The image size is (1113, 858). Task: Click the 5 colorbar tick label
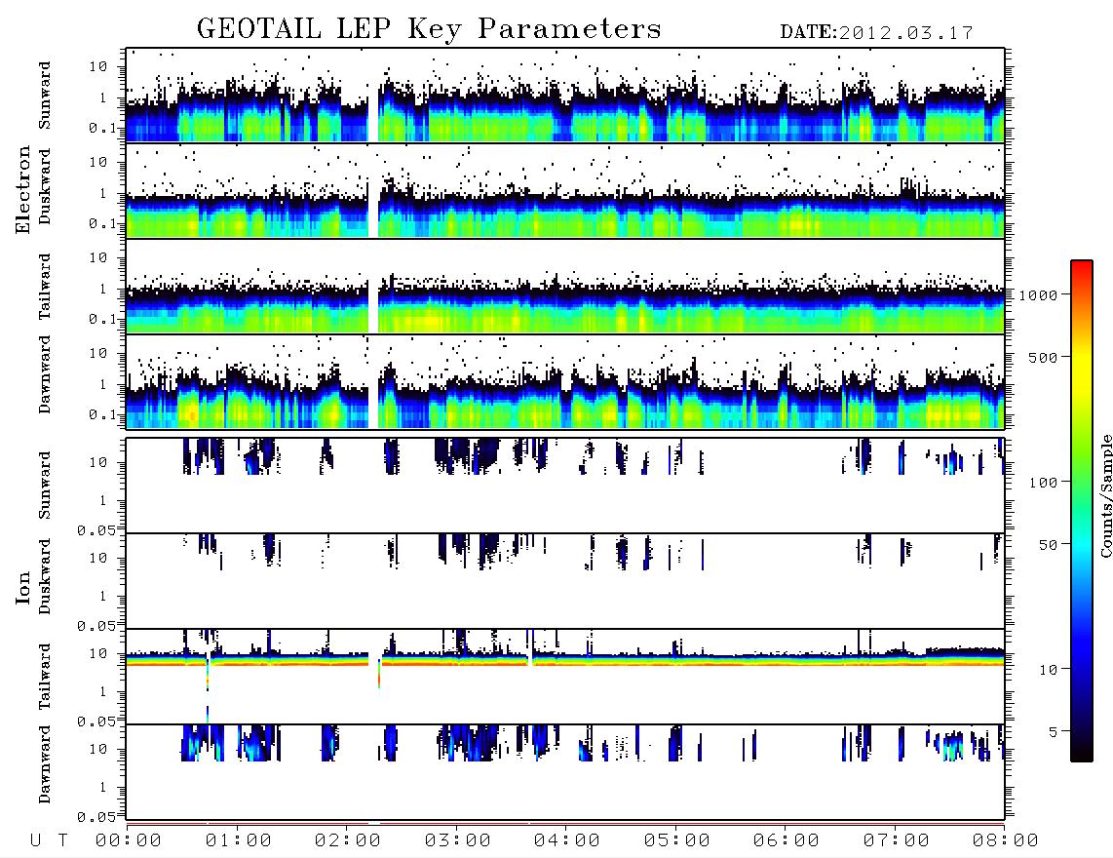1054,731
